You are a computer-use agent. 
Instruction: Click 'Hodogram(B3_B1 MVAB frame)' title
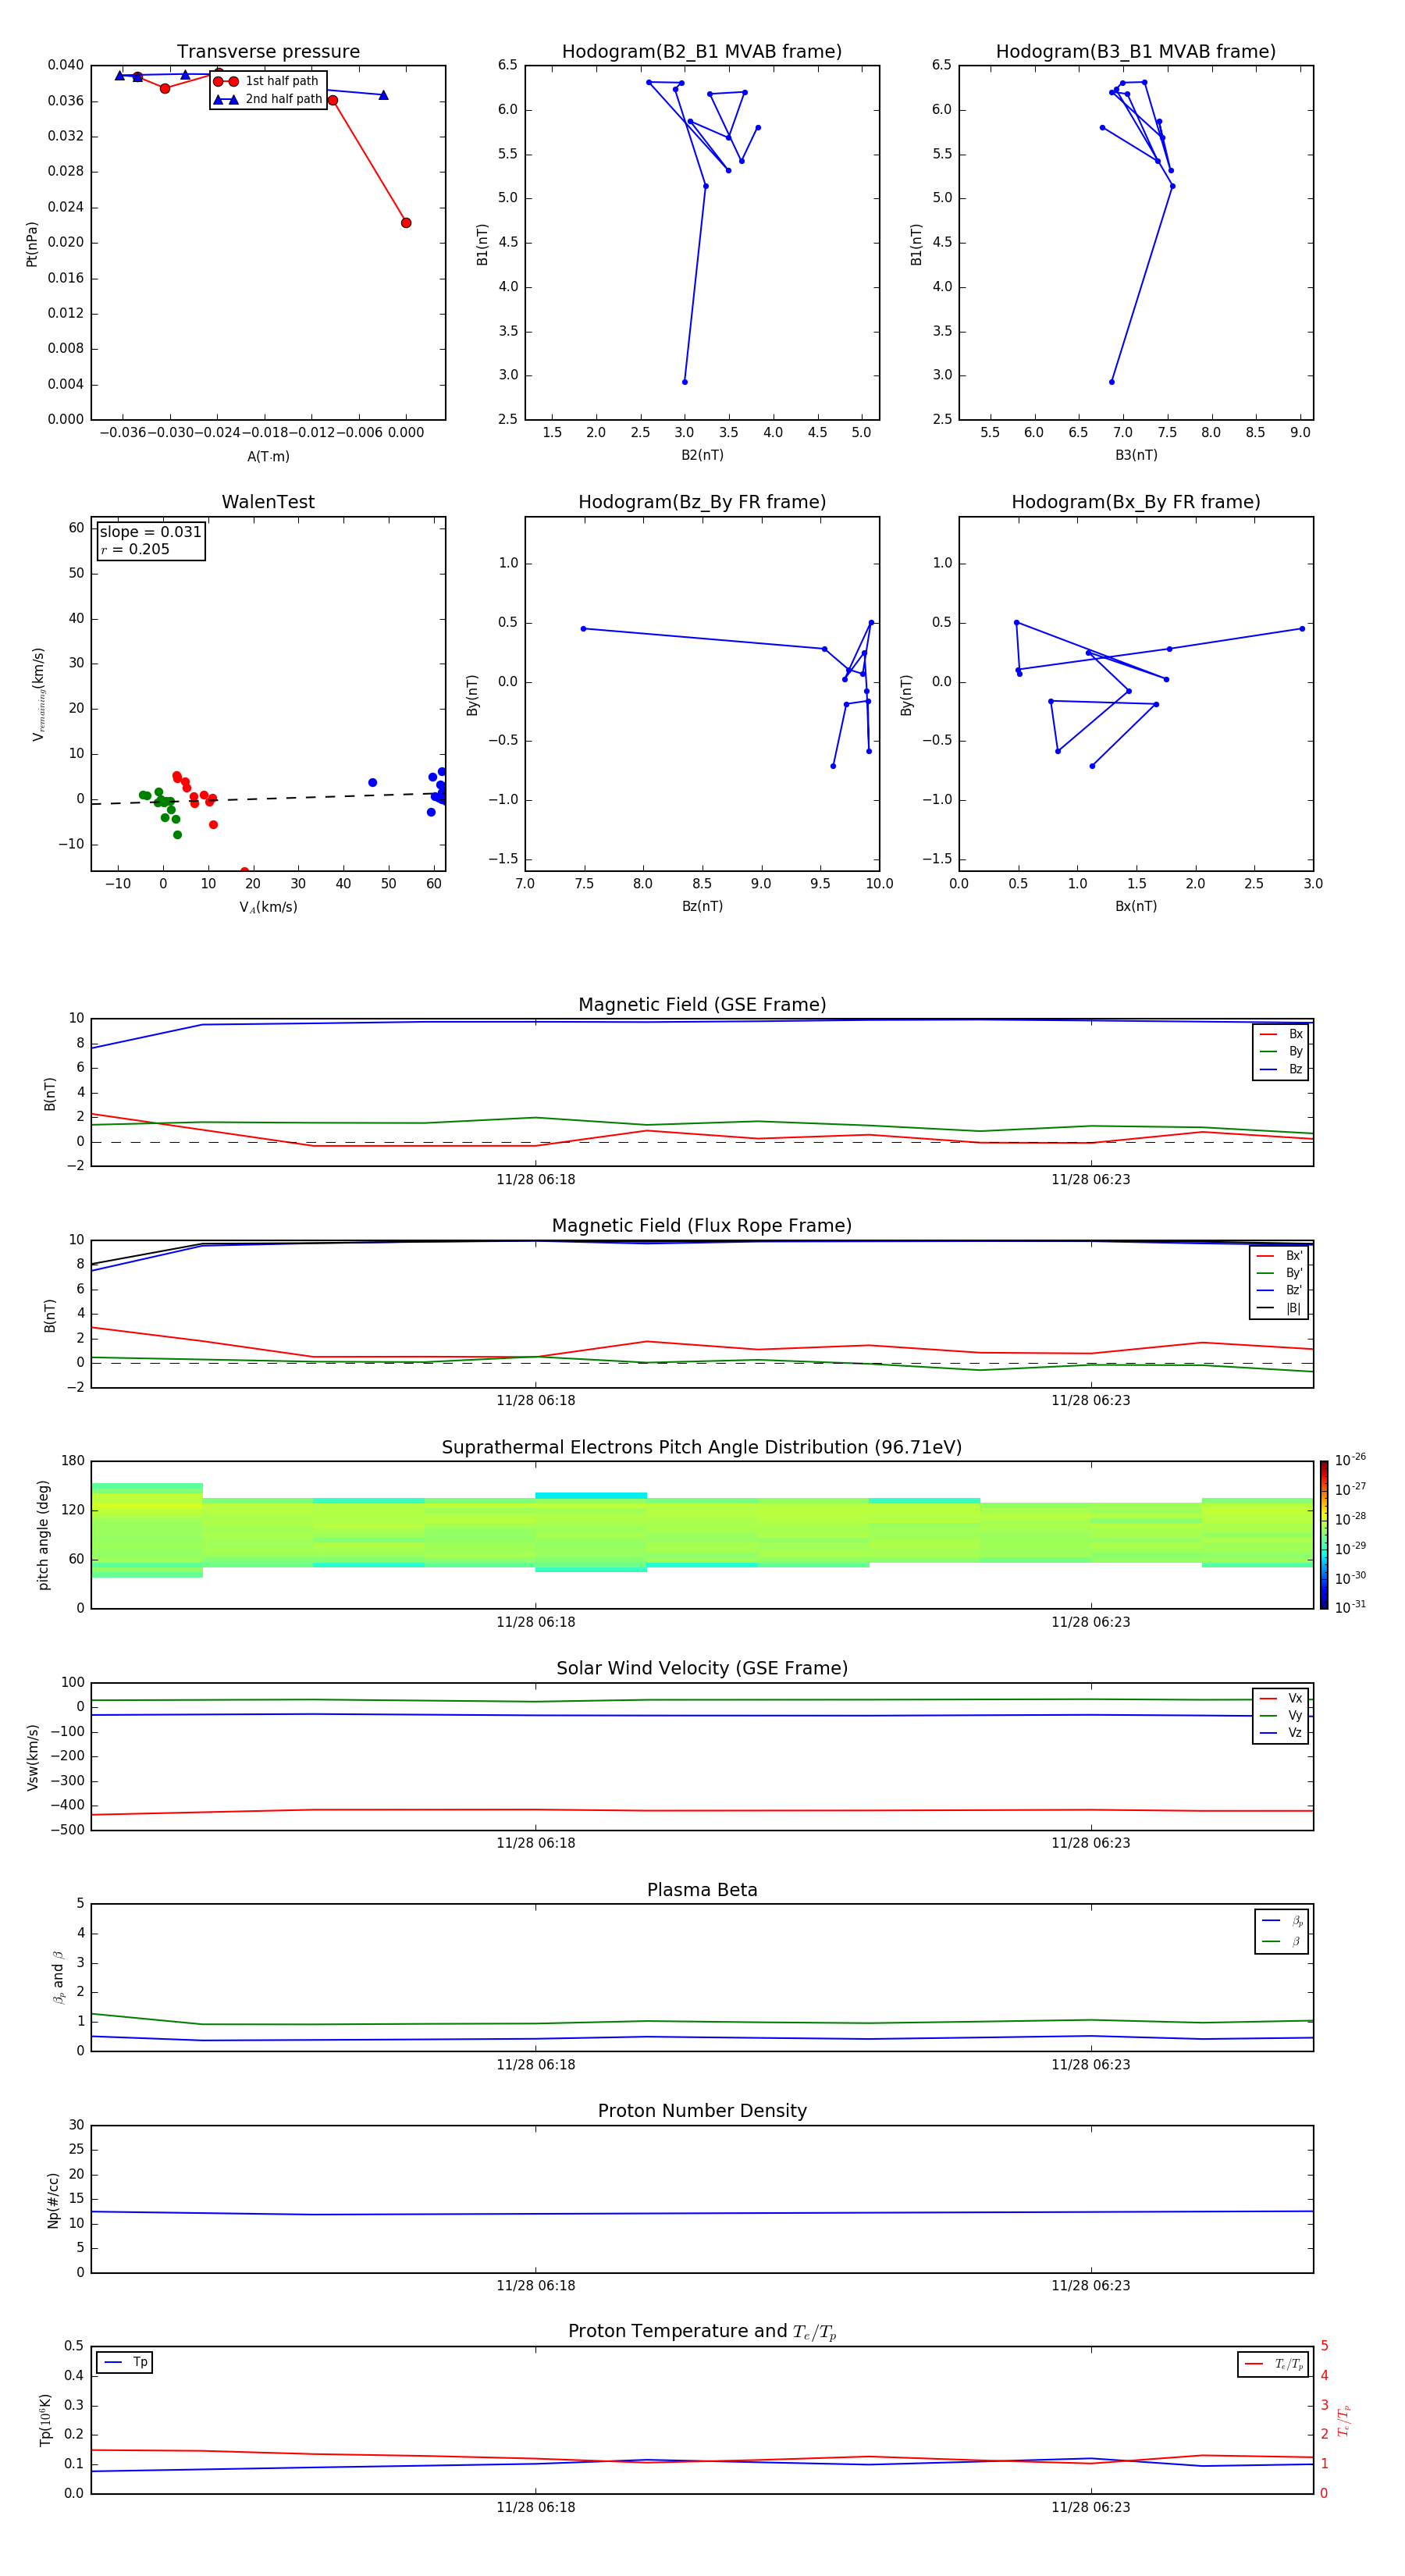click(x=1136, y=52)
